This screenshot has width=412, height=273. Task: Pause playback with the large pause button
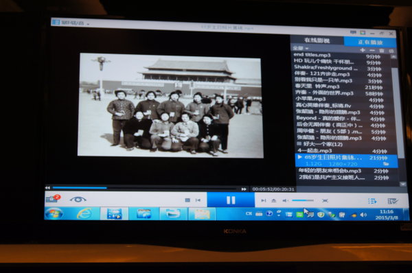pos(231,200)
